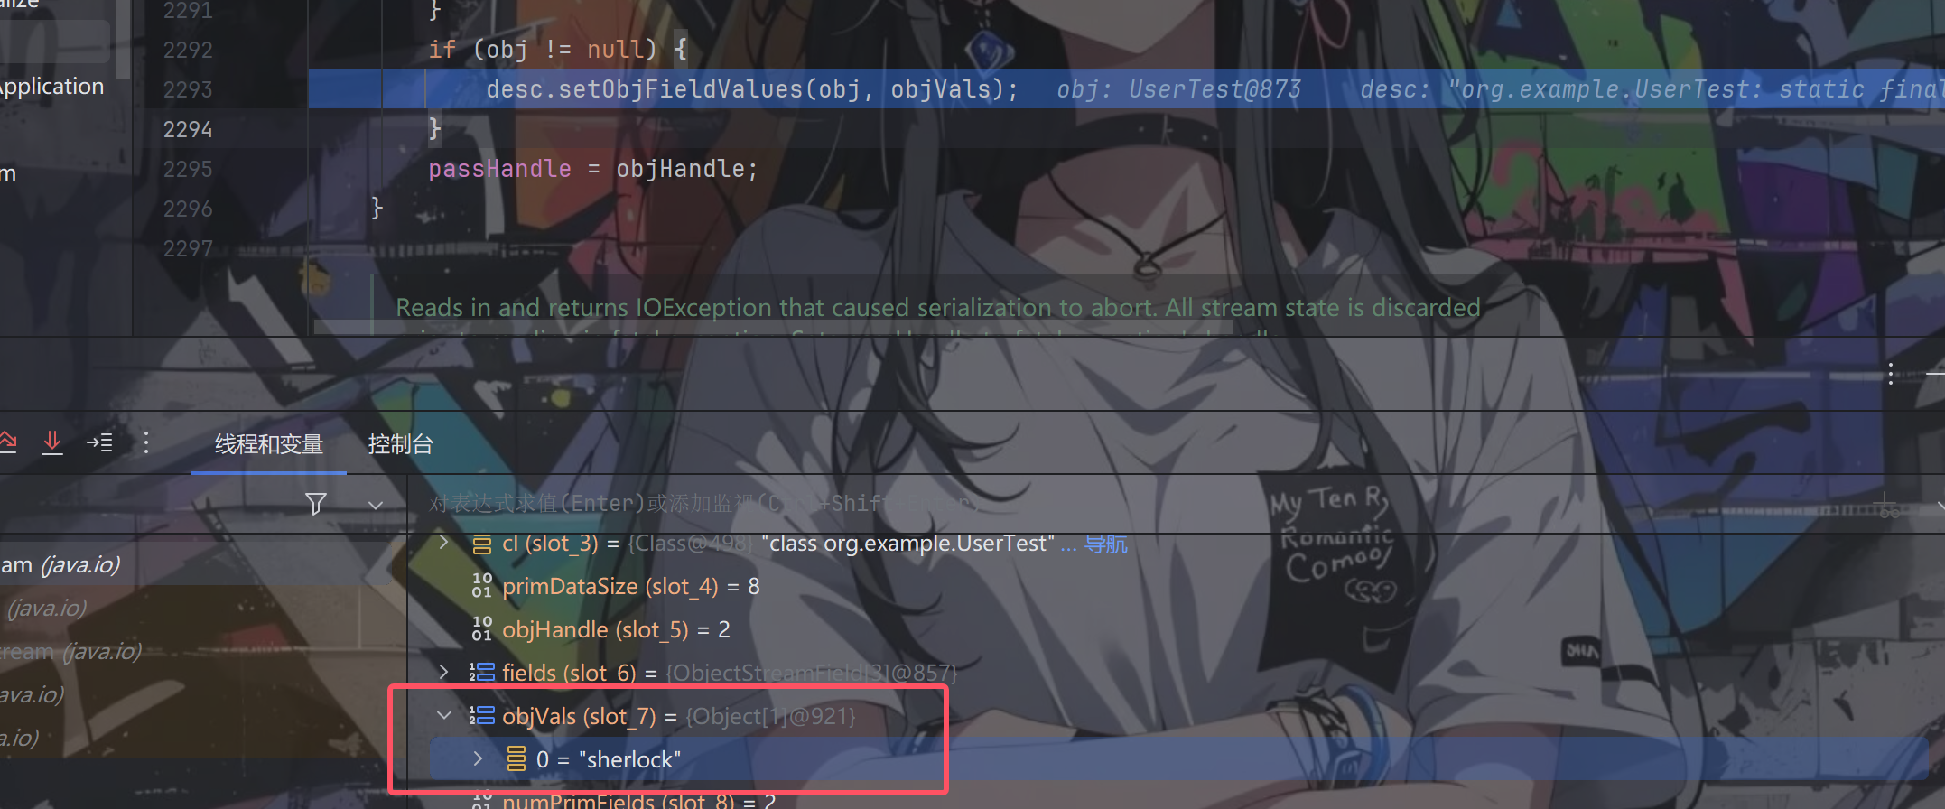The image size is (1945, 809).
Task: Expand the 0 = "sherlock" element
Action: [478, 759]
